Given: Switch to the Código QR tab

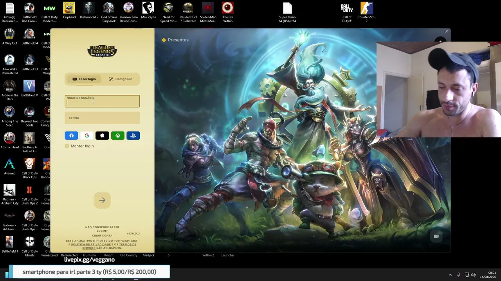Looking at the screenshot, I should coord(120,79).
